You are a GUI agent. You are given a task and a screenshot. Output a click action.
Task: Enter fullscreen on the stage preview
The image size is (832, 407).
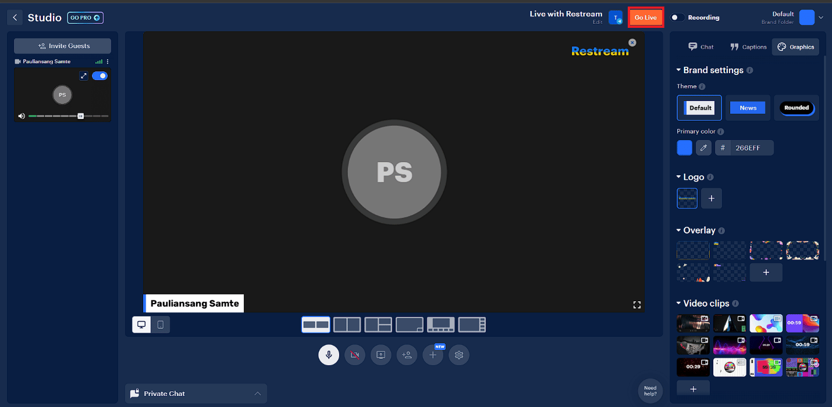pyautogui.click(x=637, y=304)
